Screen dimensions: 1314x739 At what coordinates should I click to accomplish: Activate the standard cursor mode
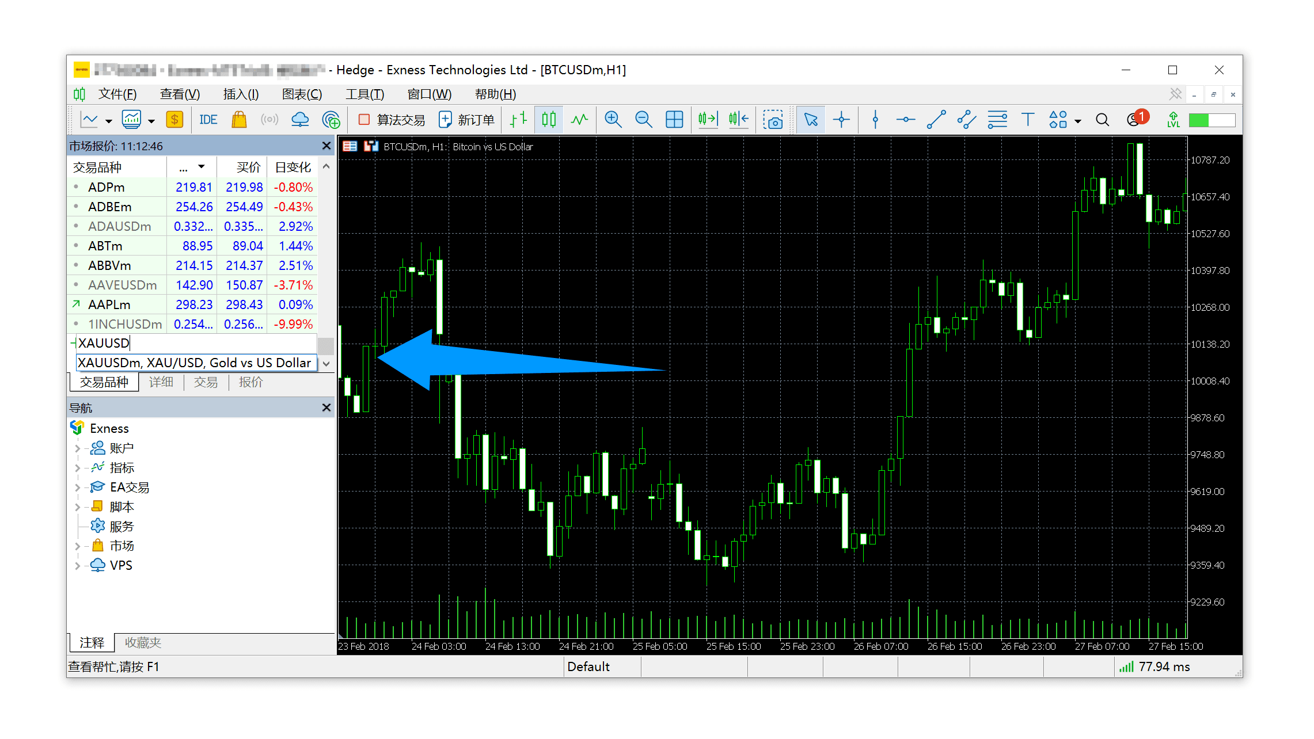click(x=811, y=120)
